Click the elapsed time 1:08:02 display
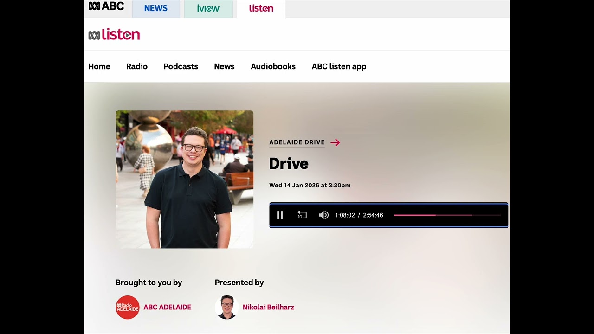Viewport: 594px width, 334px height. pyautogui.click(x=345, y=215)
